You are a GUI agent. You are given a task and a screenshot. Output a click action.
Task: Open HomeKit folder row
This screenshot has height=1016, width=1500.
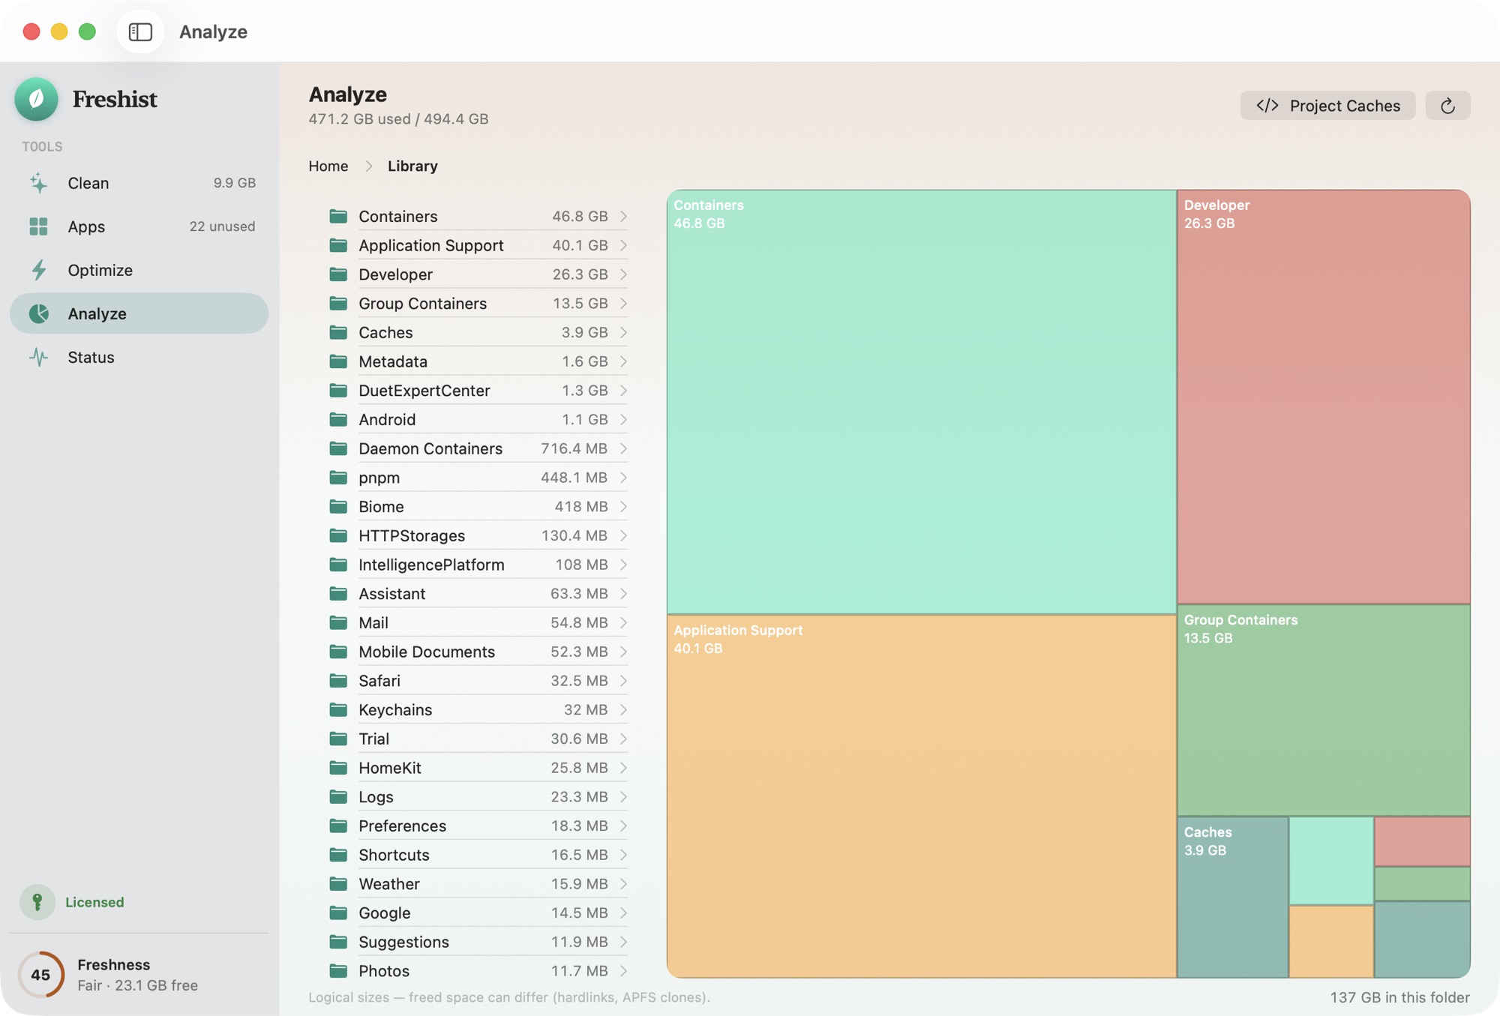pos(478,768)
